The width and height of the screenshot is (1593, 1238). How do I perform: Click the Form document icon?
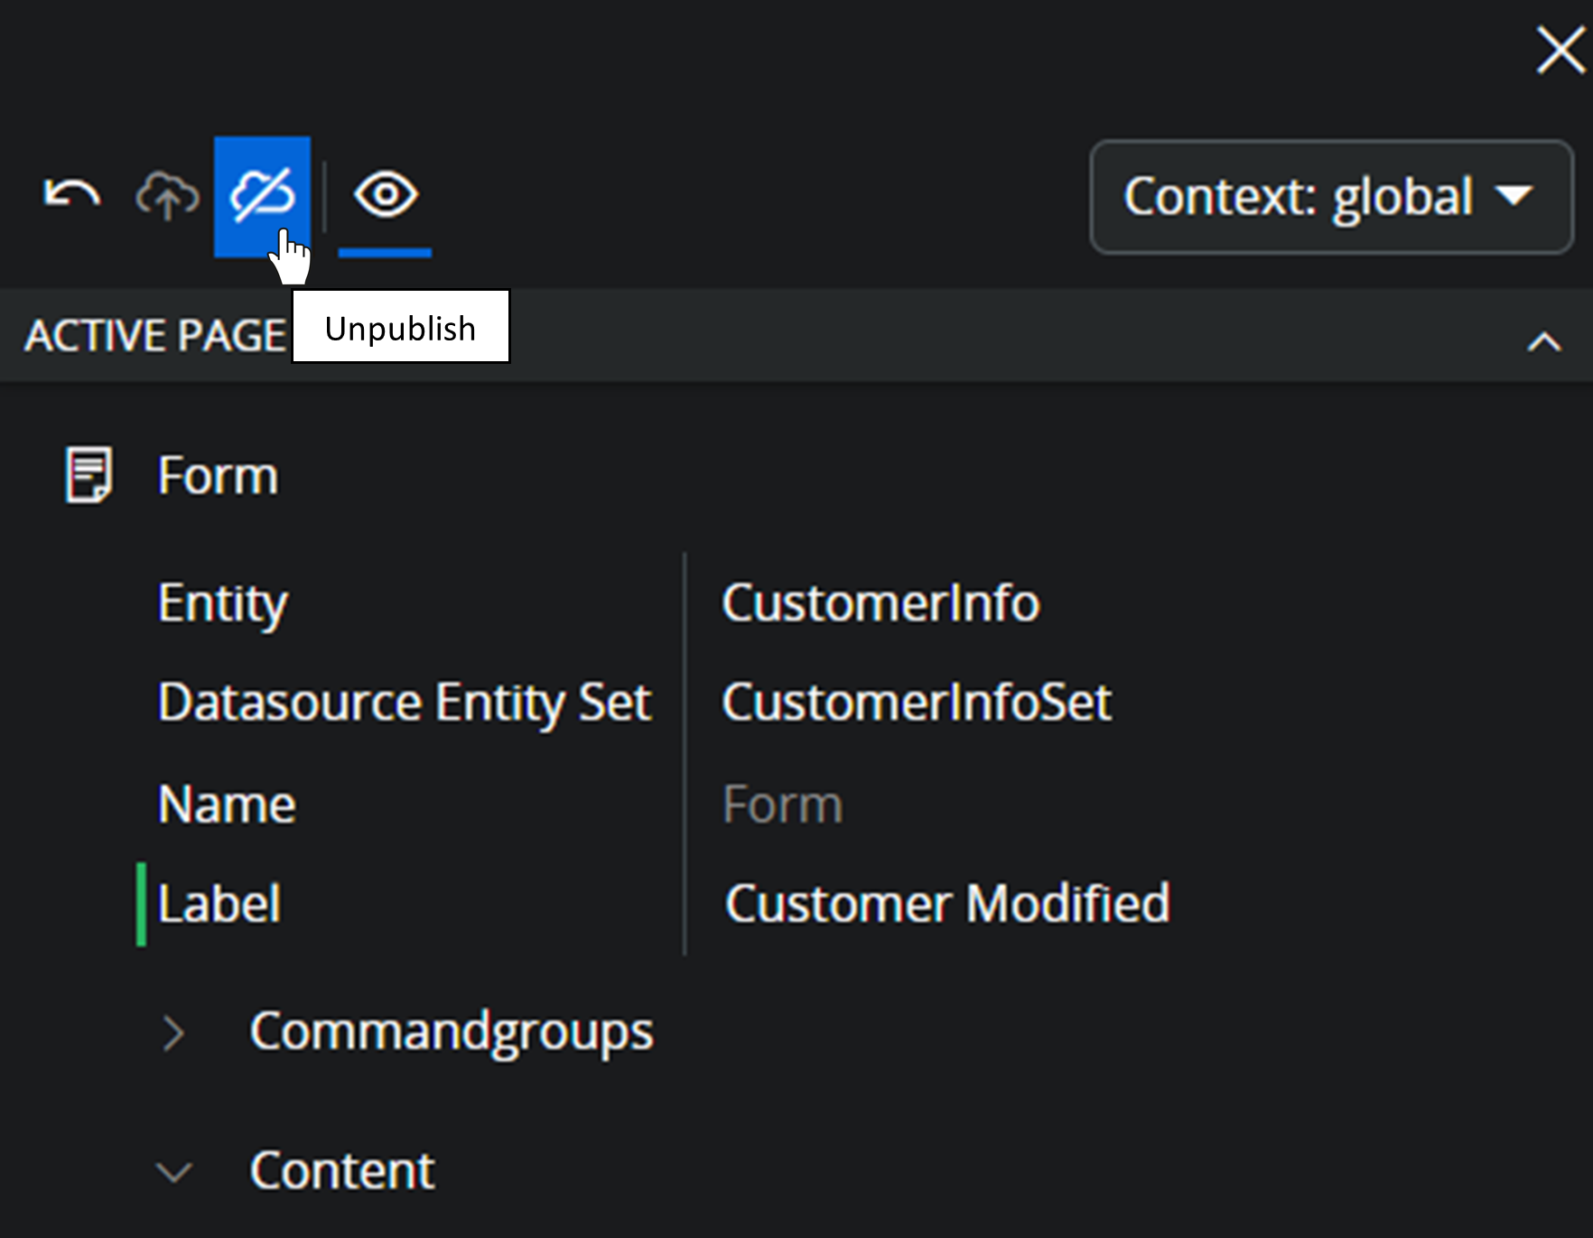click(88, 475)
